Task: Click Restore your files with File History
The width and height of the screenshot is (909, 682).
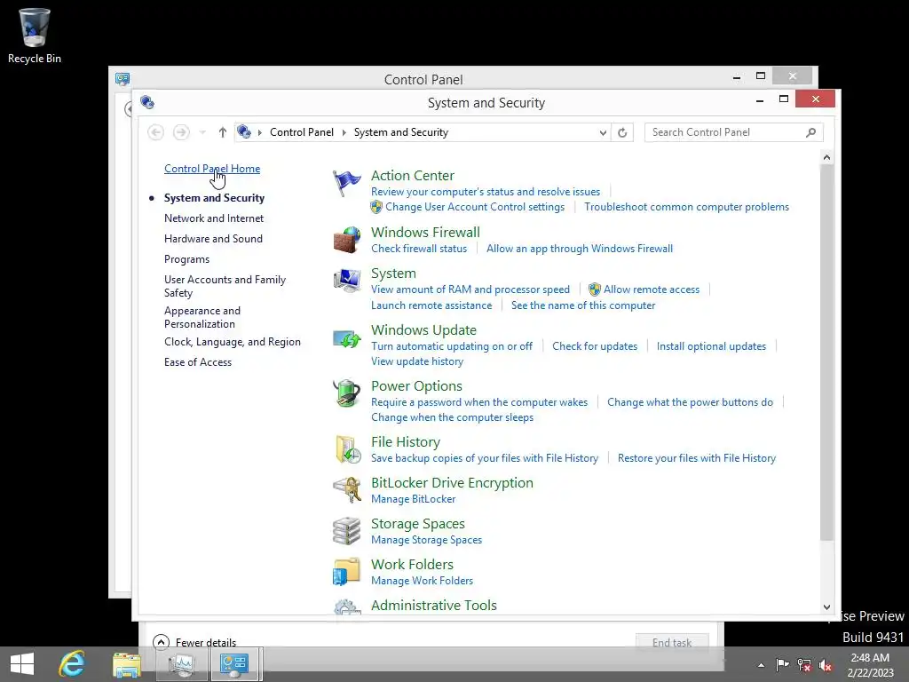Action: (x=697, y=458)
